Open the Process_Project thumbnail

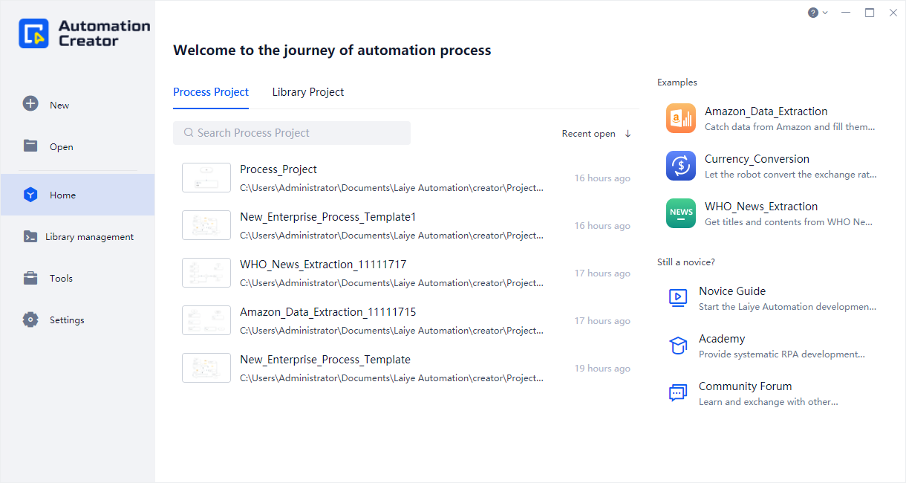click(206, 178)
